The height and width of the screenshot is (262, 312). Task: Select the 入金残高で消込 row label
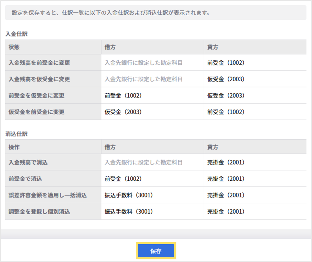pyautogui.click(x=28, y=162)
